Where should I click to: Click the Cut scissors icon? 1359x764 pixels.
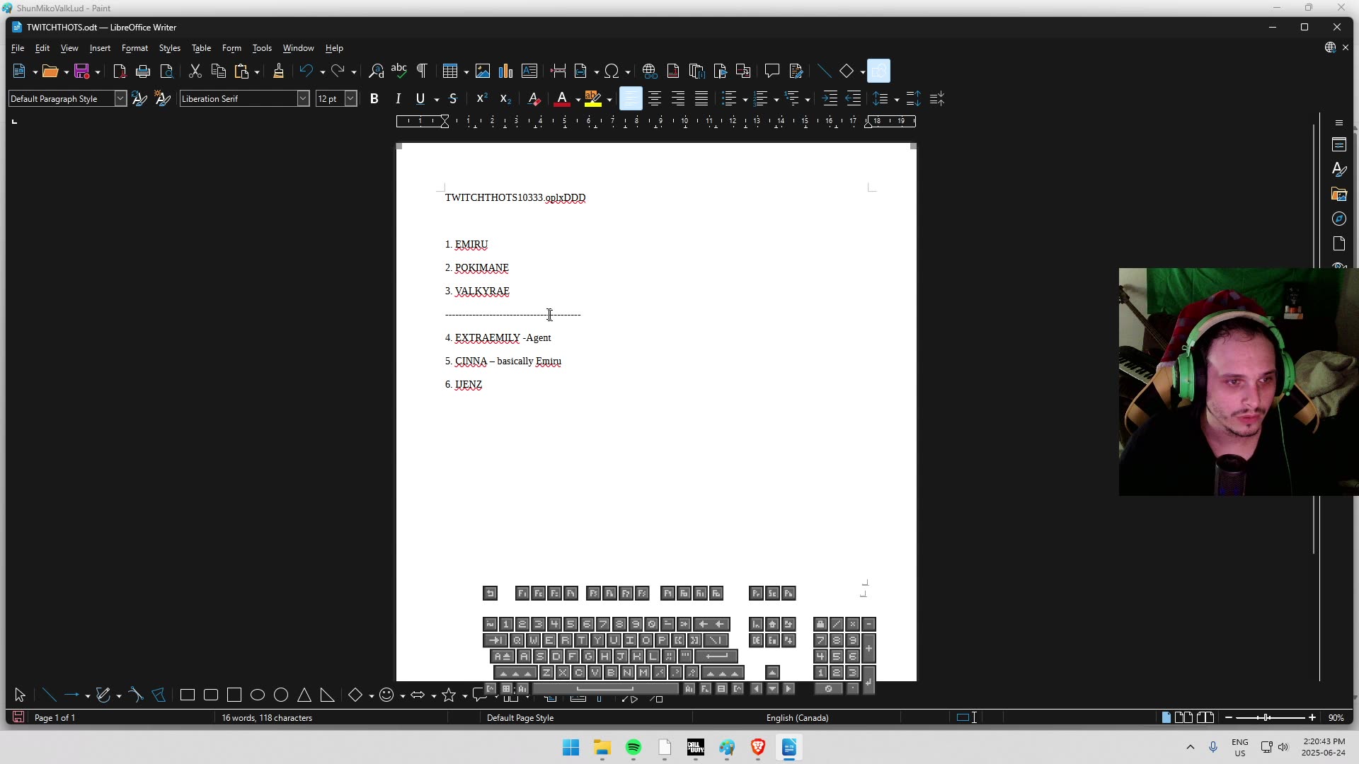click(195, 71)
